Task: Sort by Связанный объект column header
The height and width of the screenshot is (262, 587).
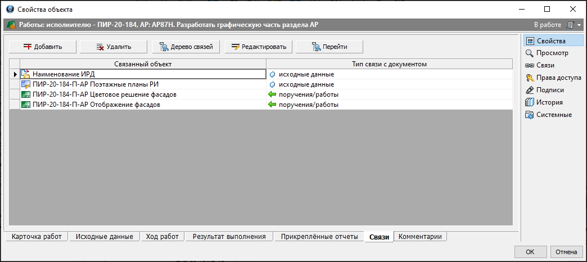Action: point(143,64)
